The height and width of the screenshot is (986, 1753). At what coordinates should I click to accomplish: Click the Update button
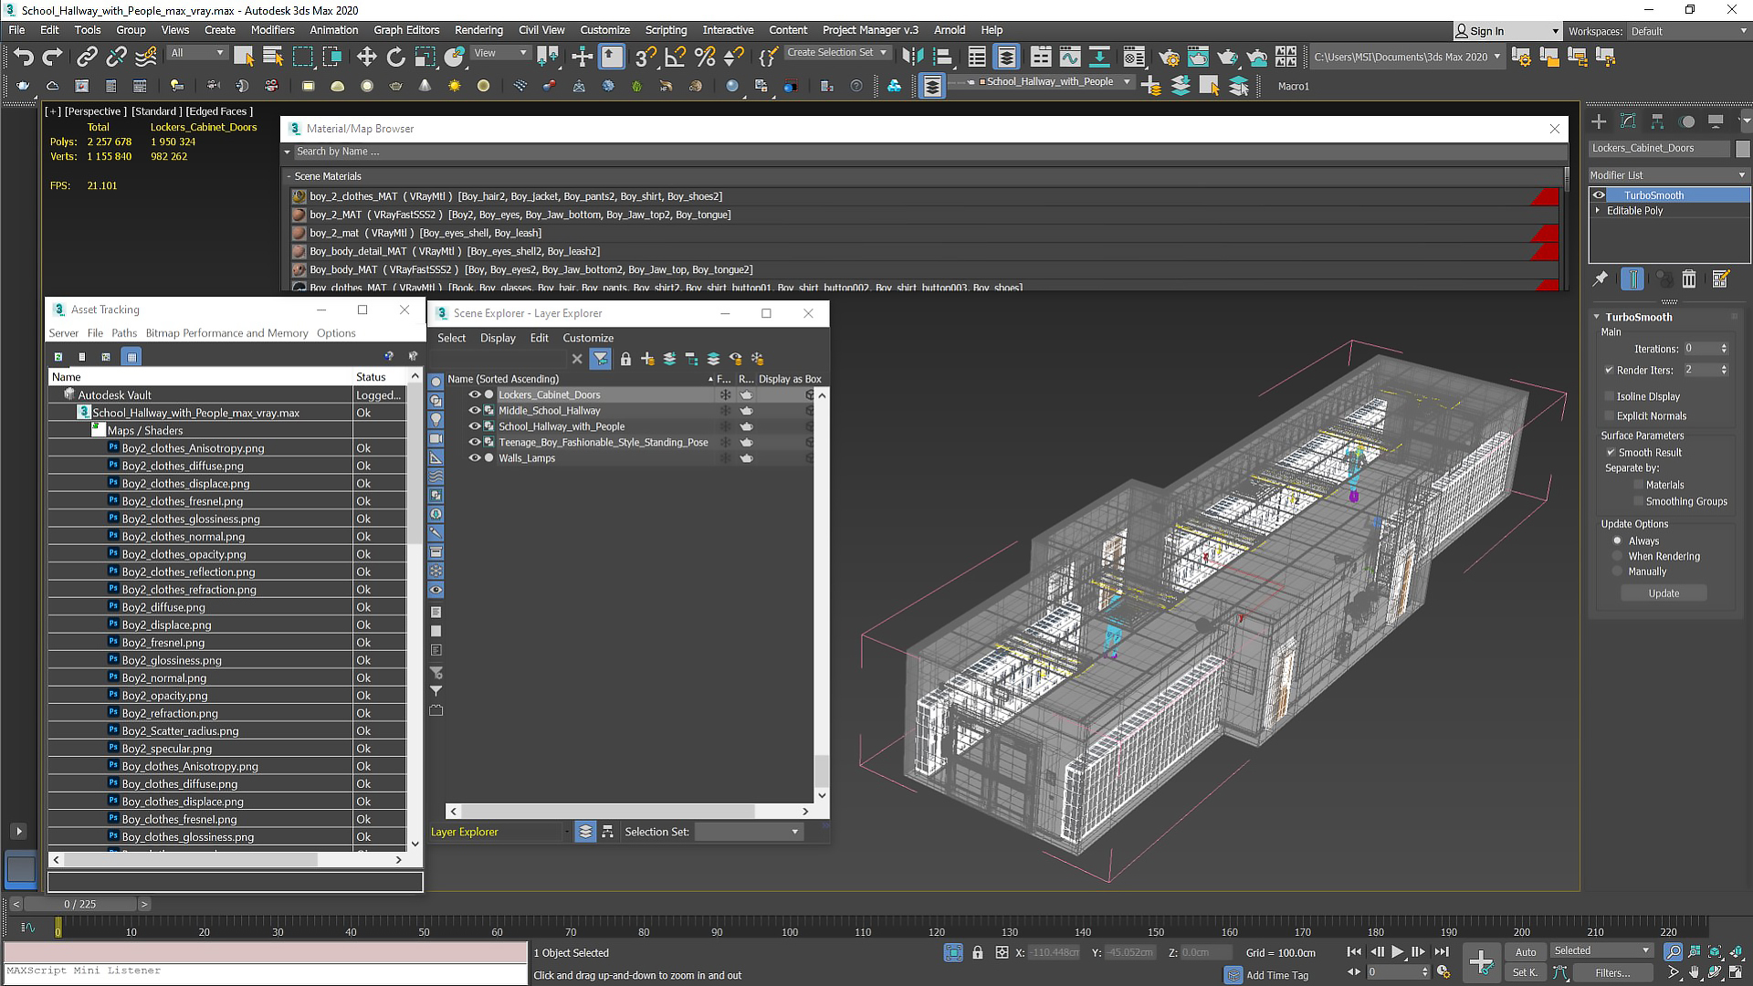coord(1664,593)
